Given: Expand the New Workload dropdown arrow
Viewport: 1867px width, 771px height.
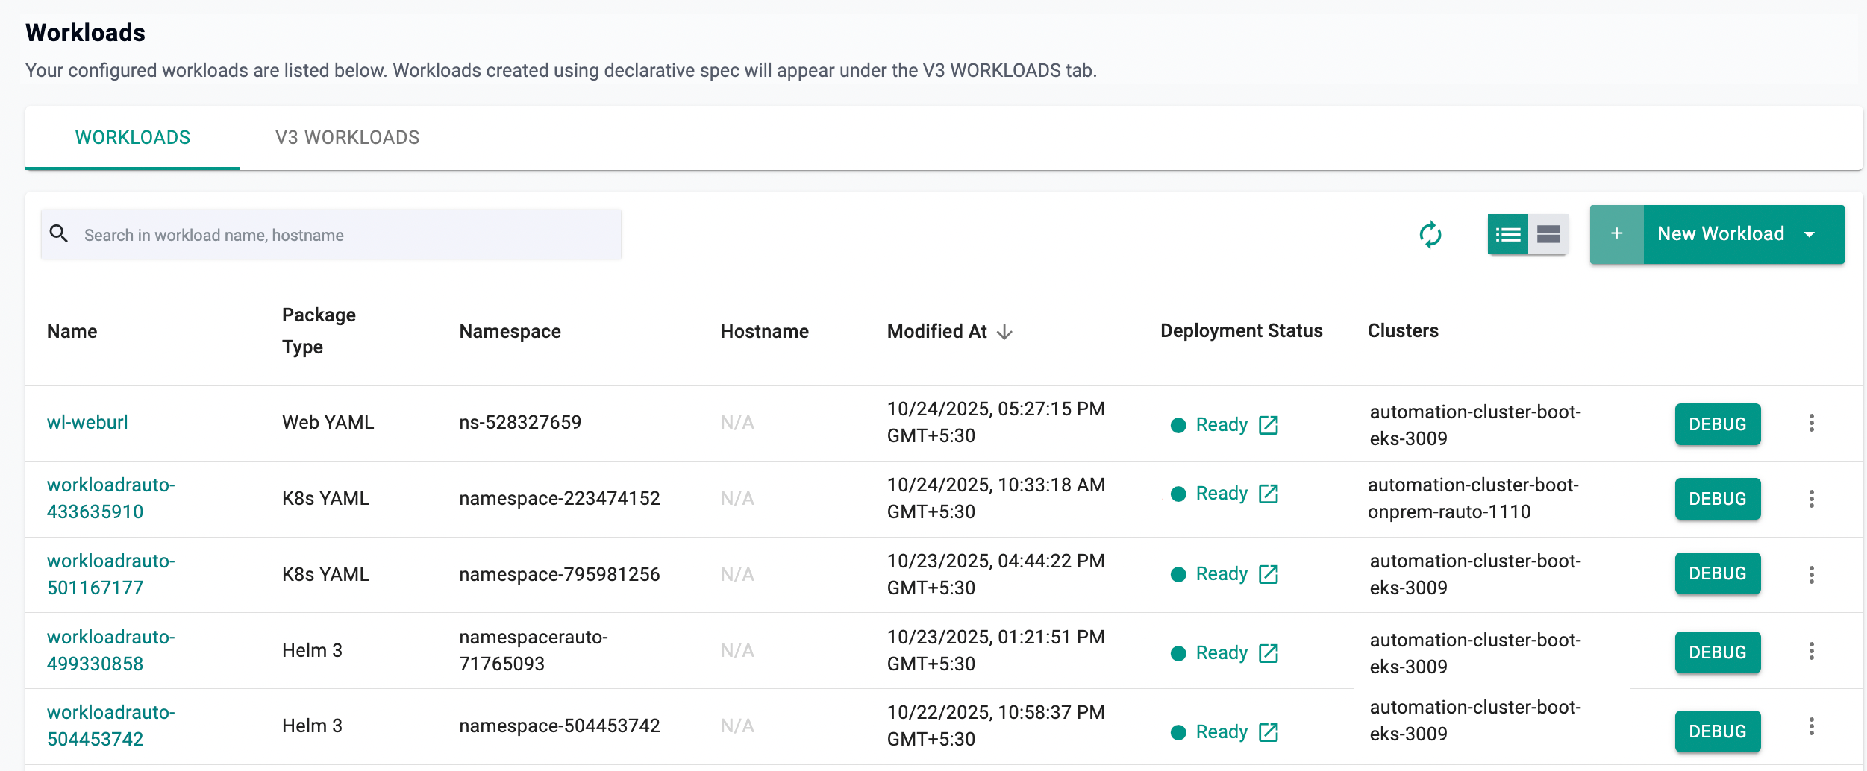Looking at the screenshot, I should [x=1810, y=235].
